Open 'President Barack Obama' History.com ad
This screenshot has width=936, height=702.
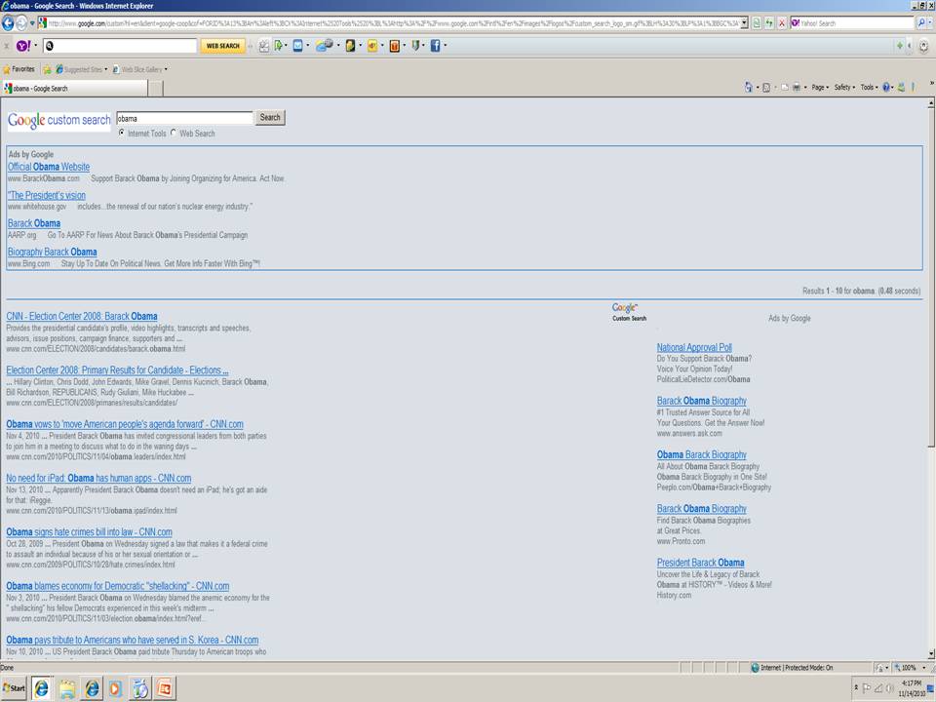[x=700, y=563]
